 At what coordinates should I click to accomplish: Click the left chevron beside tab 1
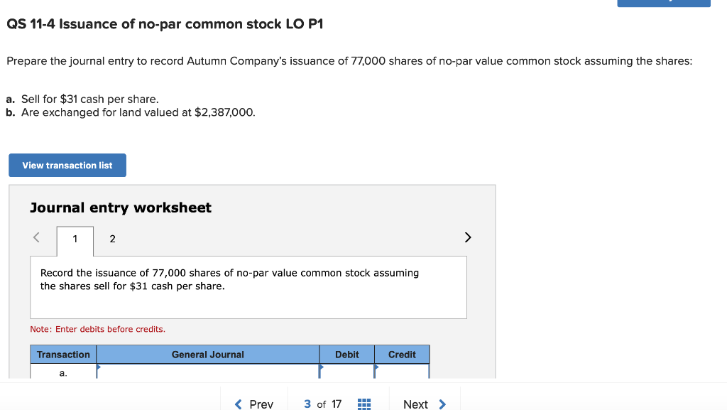click(x=35, y=237)
